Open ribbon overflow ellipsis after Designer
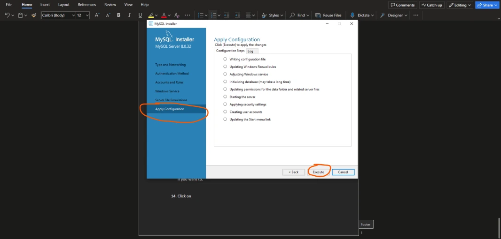Image resolution: width=501 pixels, height=239 pixels. click(x=415, y=15)
